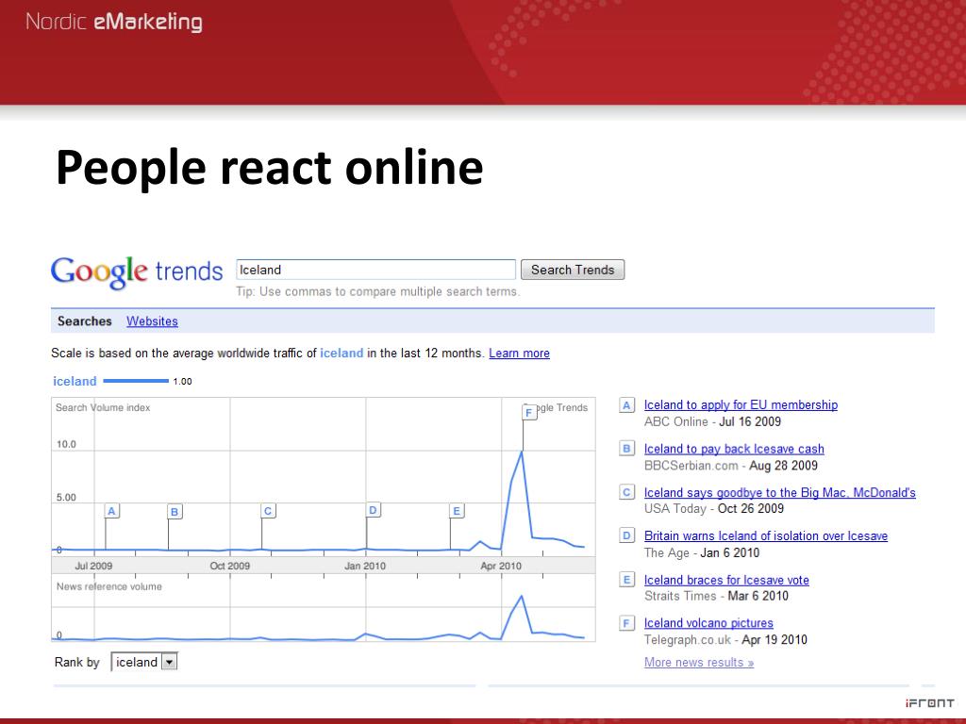Click the Nordic eMarketing logo

tap(114, 22)
